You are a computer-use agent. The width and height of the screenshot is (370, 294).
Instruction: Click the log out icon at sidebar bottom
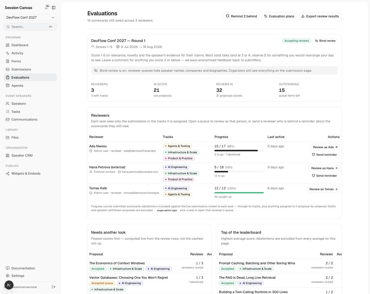pos(53,287)
